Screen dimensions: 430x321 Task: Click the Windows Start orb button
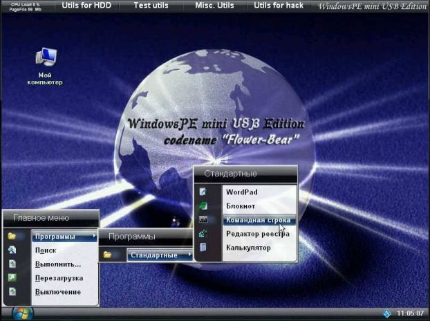pos(21,313)
